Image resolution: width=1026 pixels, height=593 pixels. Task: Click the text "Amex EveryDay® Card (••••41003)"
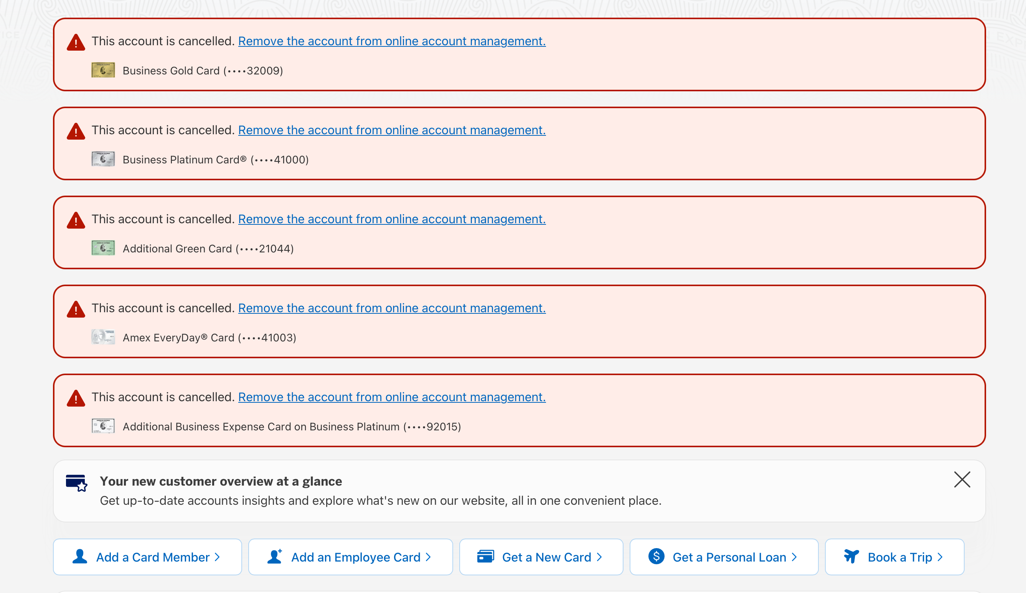point(209,338)
